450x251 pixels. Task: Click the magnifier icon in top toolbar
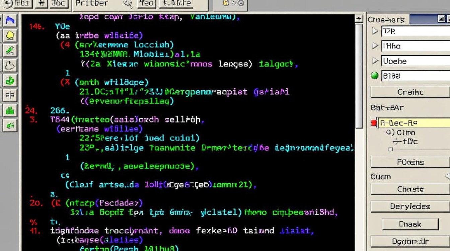[x=128, y=3]
